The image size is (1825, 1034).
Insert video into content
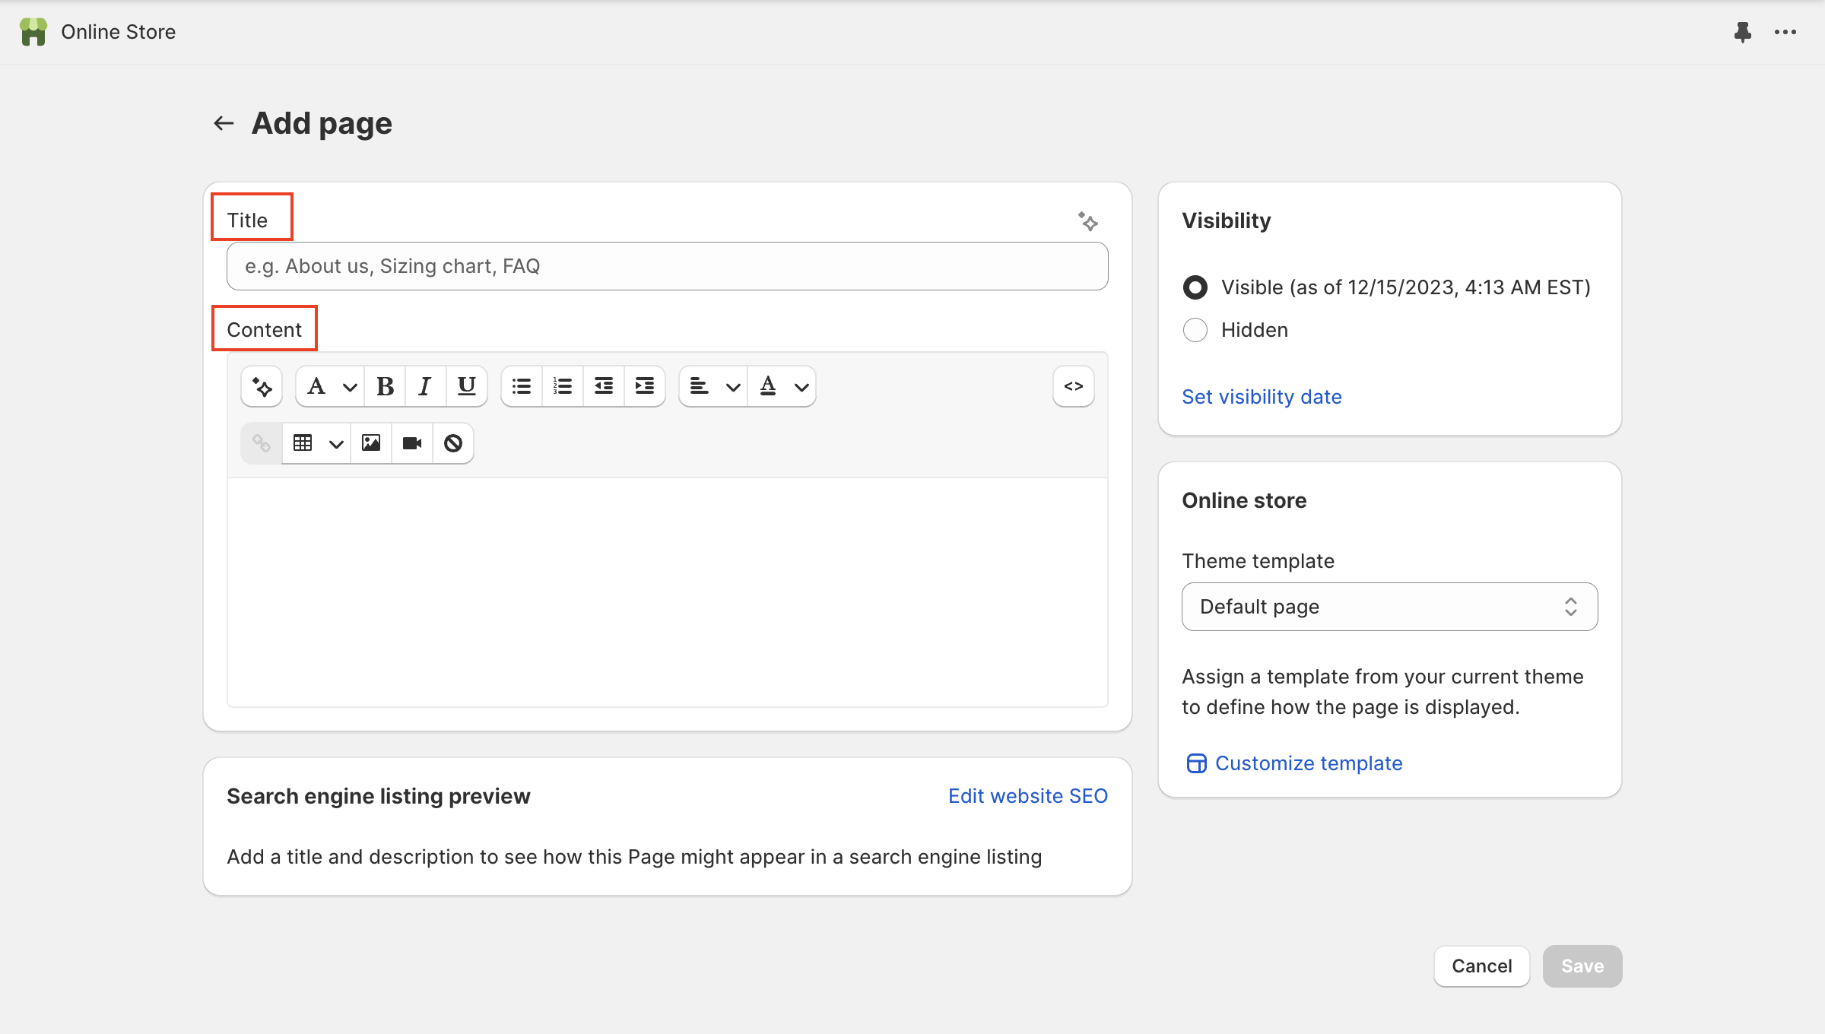[x=412, y=443]
